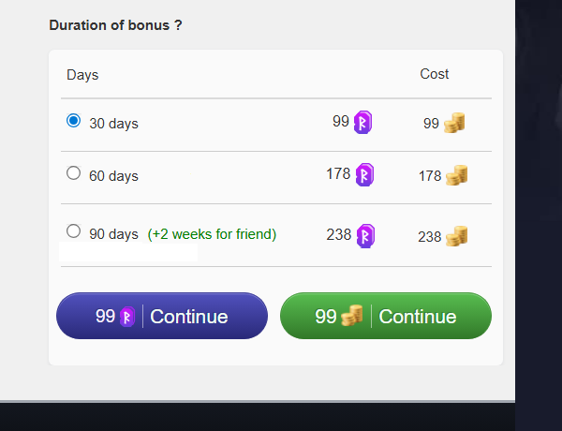Click coins icon on the green Continue button

[x=352, y=316]
